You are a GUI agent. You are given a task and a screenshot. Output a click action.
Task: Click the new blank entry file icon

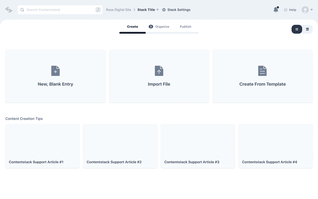point(55,71)
